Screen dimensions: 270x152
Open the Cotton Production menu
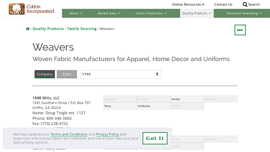pyautogui.click(x=151, y=14)
